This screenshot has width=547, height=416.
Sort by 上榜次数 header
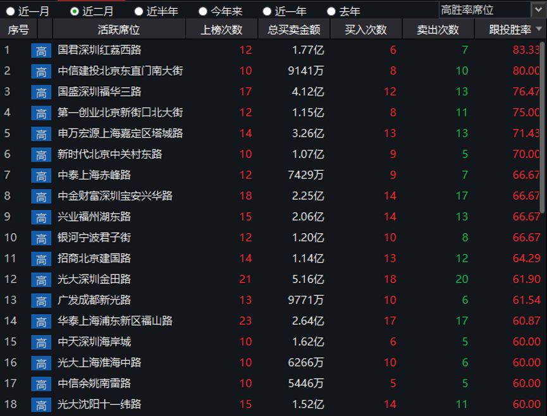click(x=222, y=29)
